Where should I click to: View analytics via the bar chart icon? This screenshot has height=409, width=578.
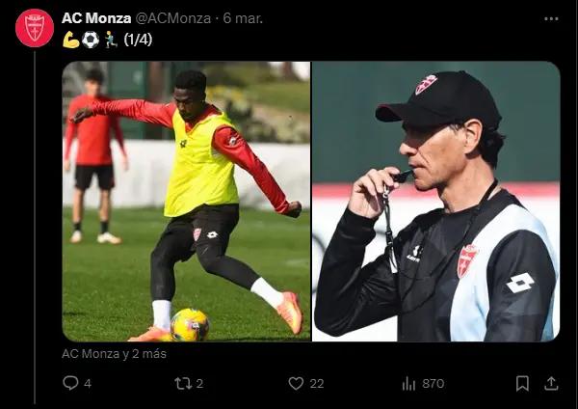(x=408, y=384)
